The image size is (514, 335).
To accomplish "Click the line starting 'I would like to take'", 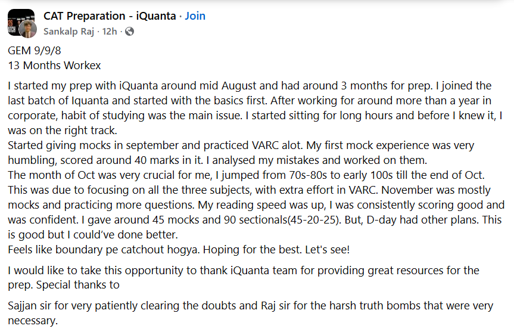I will coord(243,271).
